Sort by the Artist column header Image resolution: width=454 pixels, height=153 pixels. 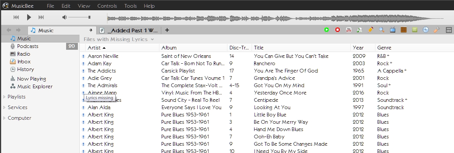122,48
